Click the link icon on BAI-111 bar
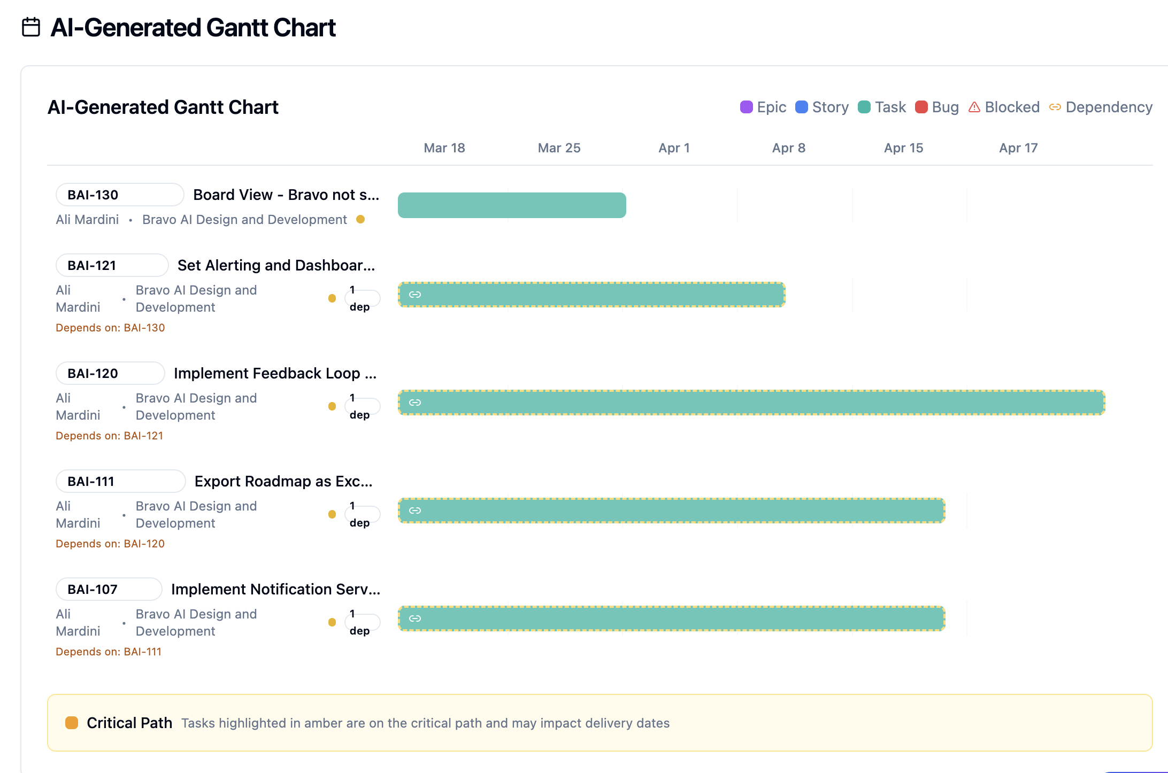 coord(415,511)
